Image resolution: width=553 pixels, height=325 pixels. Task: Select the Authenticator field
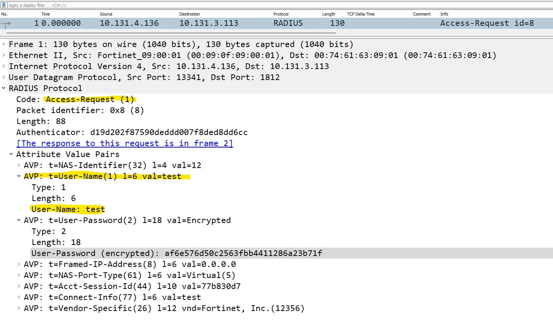132,132
